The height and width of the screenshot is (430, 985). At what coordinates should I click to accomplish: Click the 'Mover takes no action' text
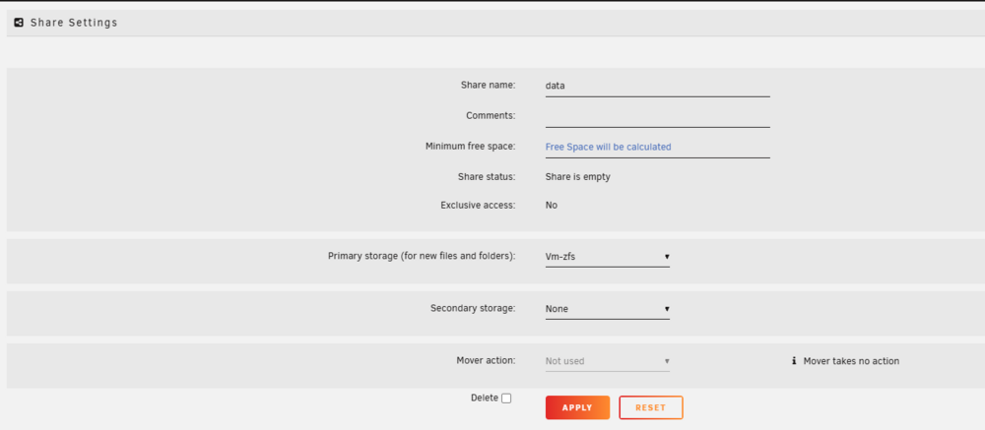[x=851, y=361]
